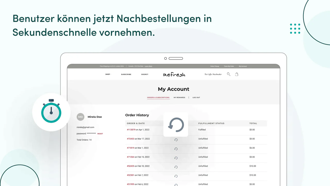Open the search magnifier icon
330x186 pixels.
point(228,74)
